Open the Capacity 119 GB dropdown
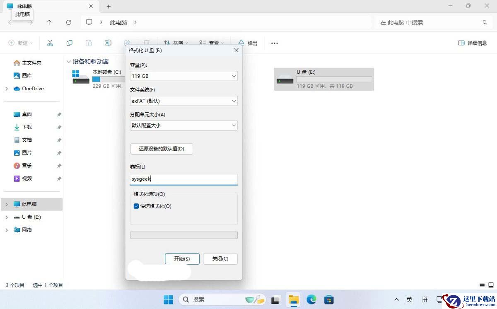 pos(184,76)
